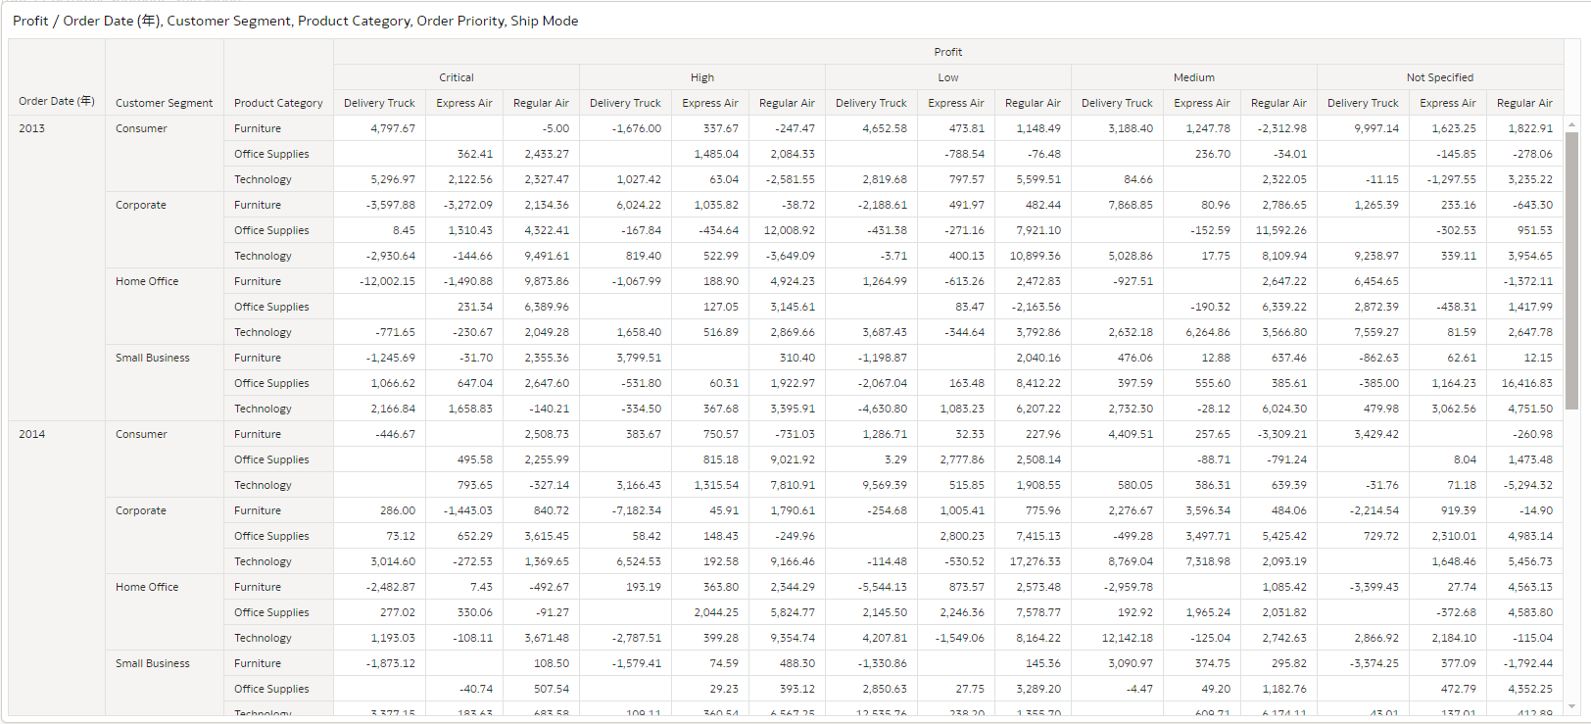Click the cell with value 7,868.85
The width and height of the screenshot is (1591, 724).
[x=1117, y=205]
